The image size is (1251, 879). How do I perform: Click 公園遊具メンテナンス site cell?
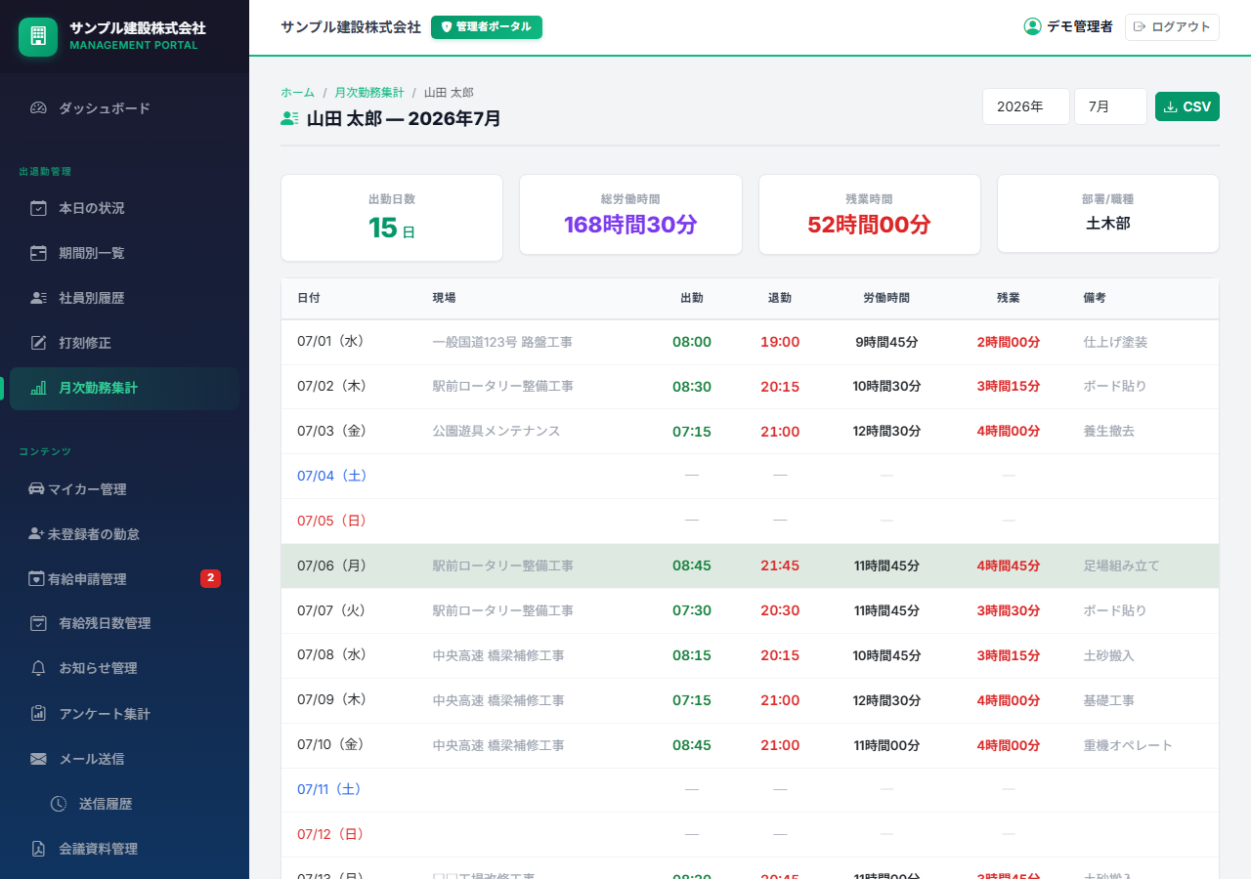tap(496, 431)
